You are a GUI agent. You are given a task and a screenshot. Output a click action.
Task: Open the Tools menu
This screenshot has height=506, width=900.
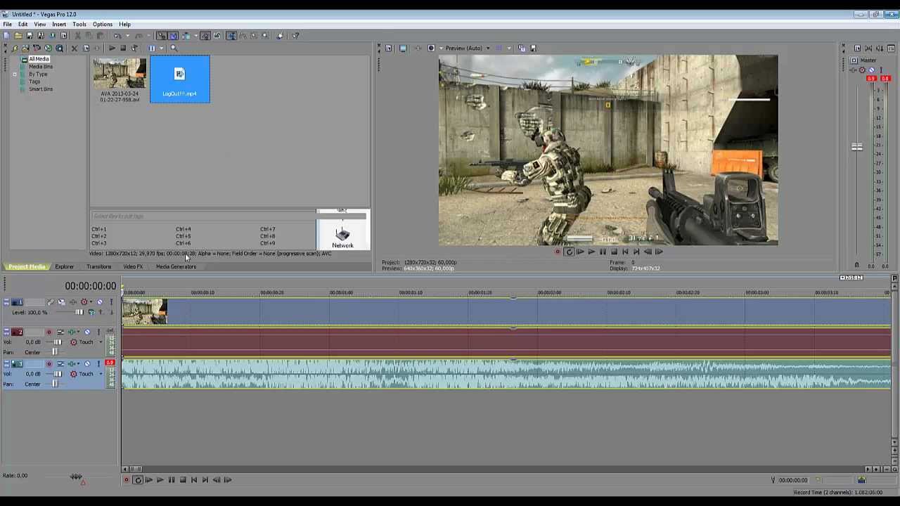(79, 24)
